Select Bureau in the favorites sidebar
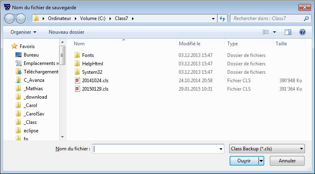Image resolution: width=315 pixels, height=174 pixels. pyautogui.click(x=31, y=55)
